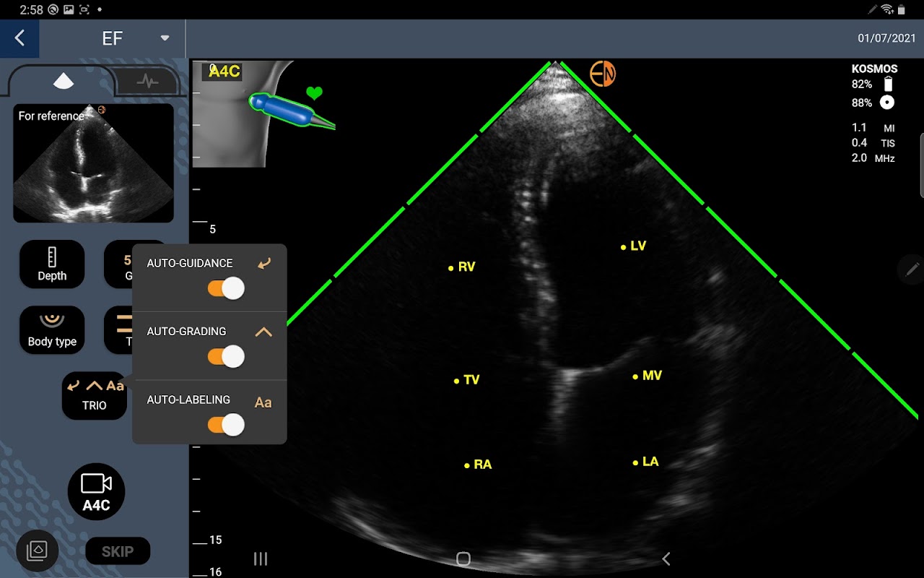Open the image gallery icon

point(37,551)
